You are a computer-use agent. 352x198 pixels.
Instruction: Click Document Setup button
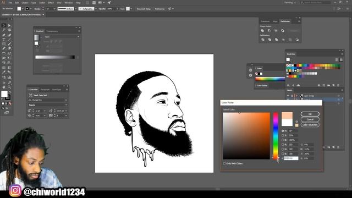(x=144, y=9)
